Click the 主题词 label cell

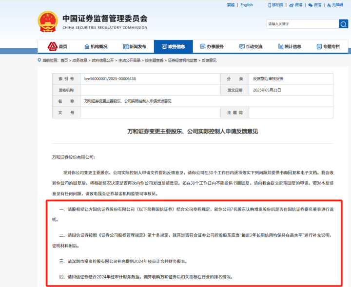(235, 113)
